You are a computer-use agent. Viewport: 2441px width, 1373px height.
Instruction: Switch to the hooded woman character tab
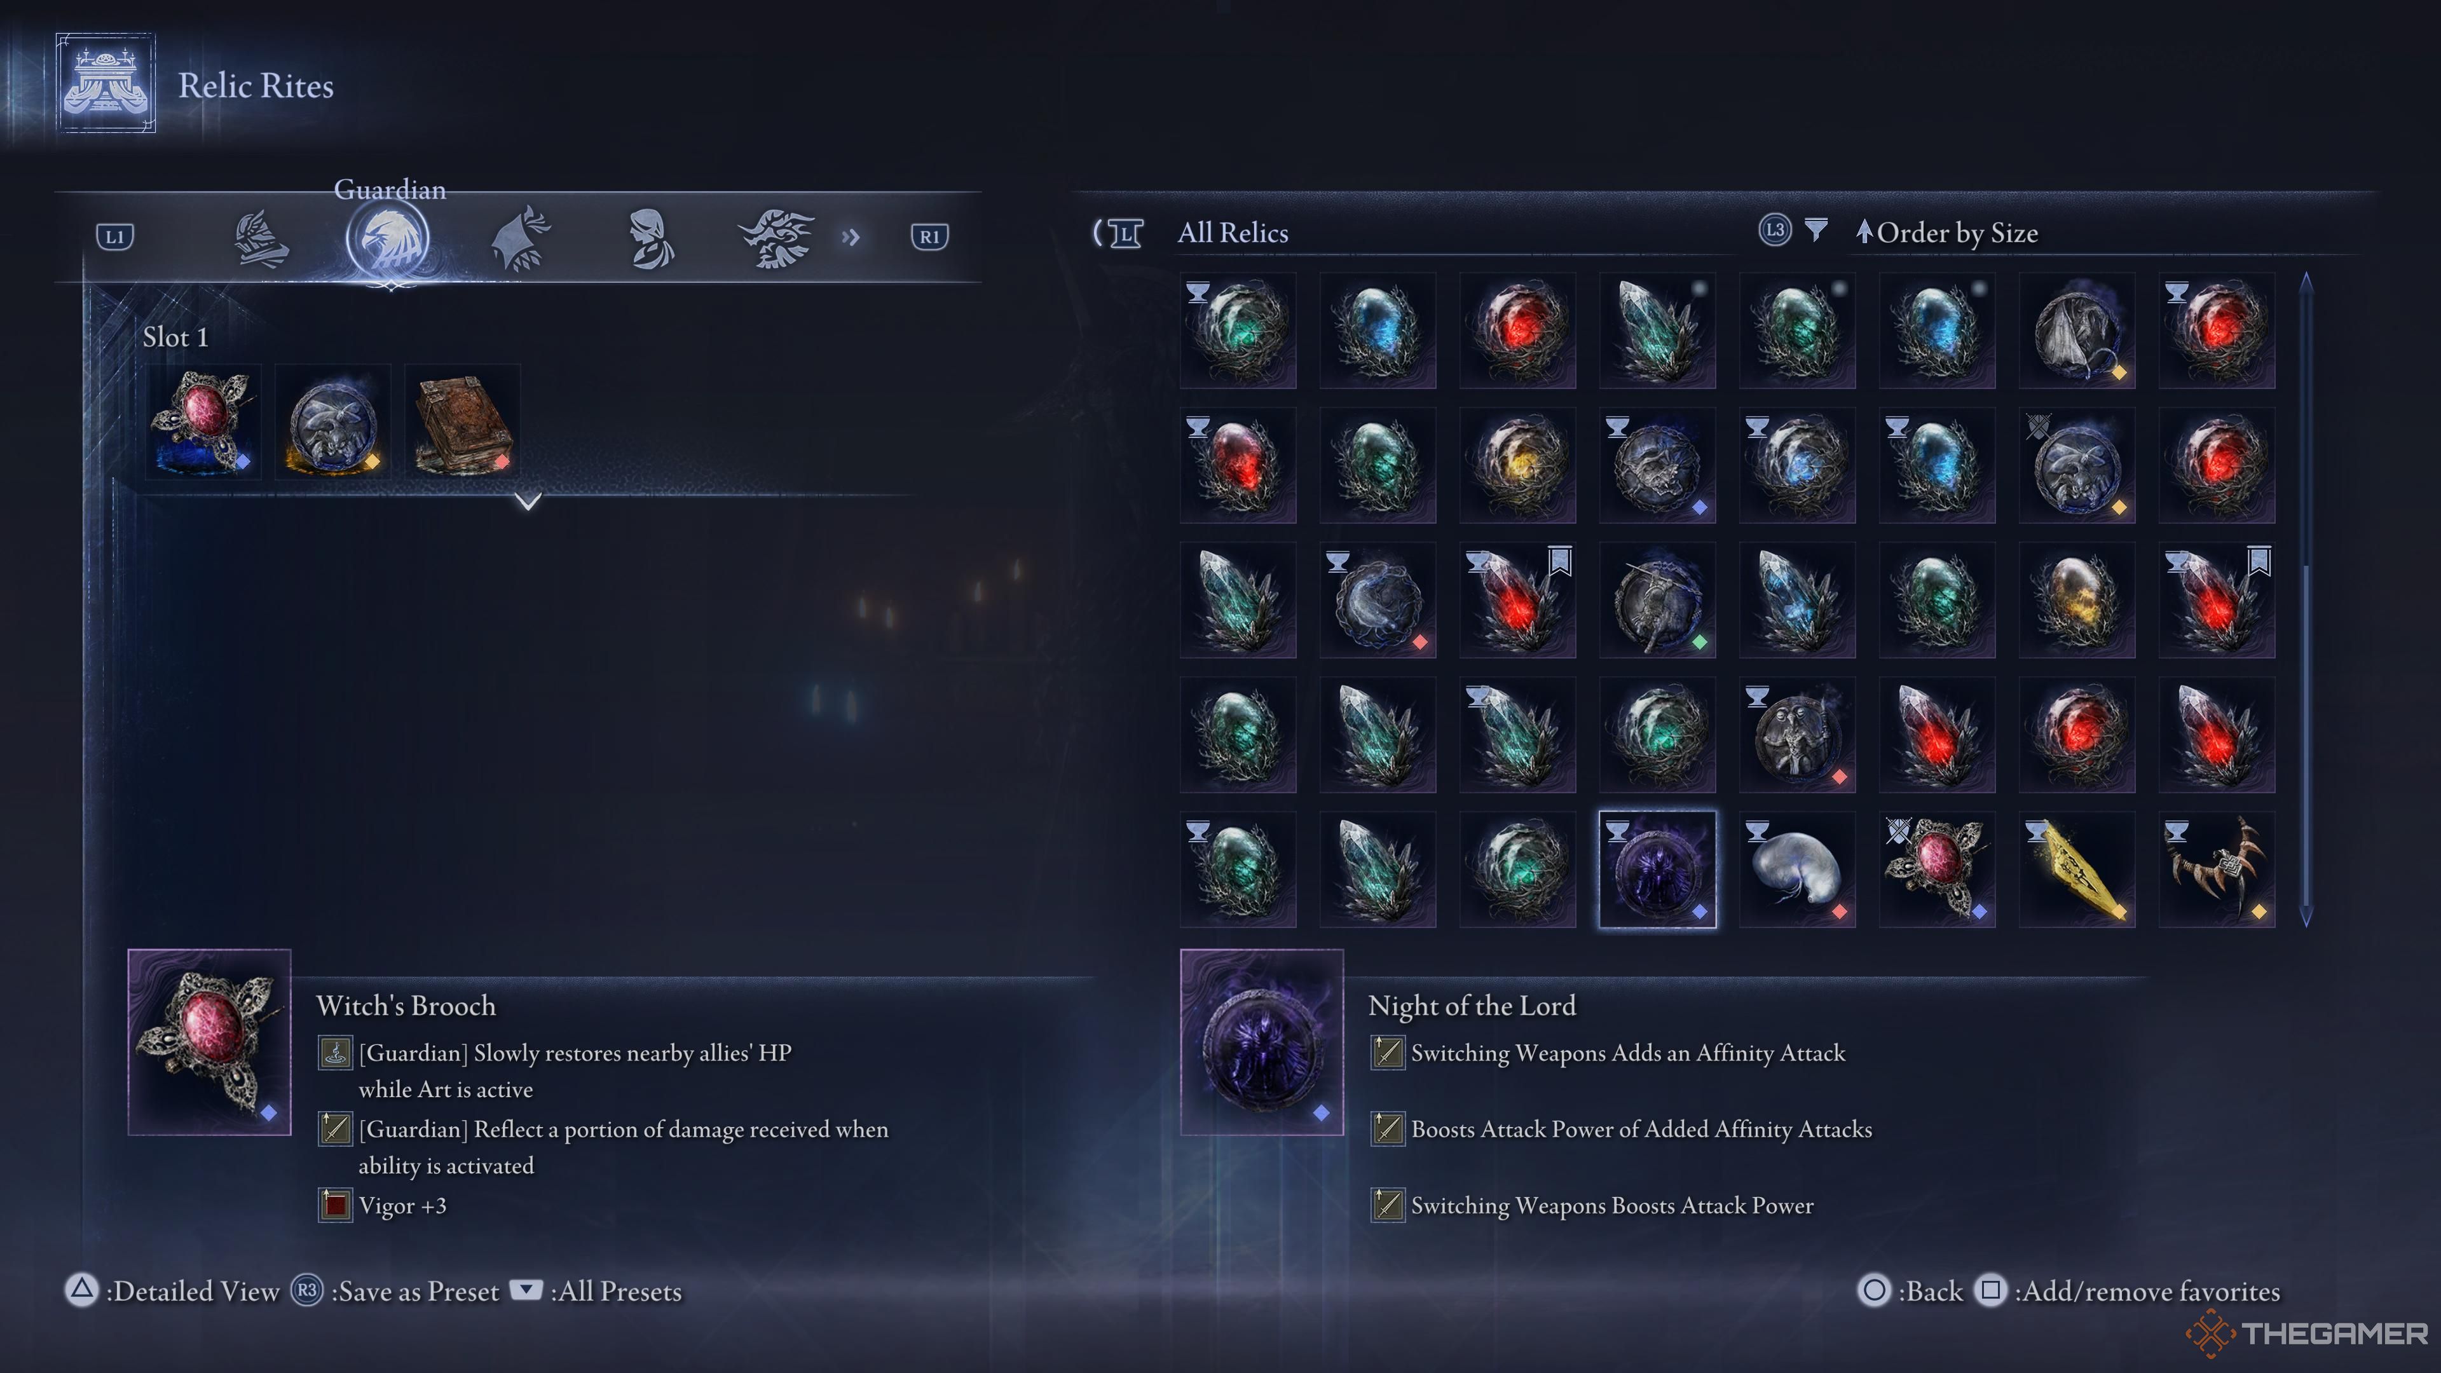pos(651,238)
